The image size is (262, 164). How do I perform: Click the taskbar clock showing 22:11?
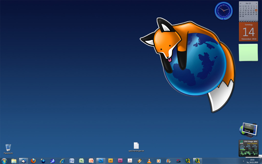pos(252,161)
